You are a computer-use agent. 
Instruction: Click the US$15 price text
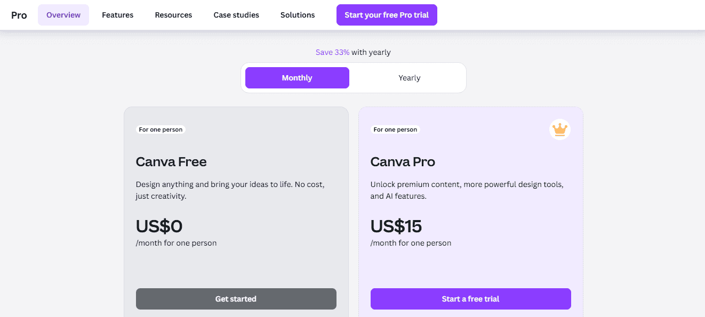(396, 226)
